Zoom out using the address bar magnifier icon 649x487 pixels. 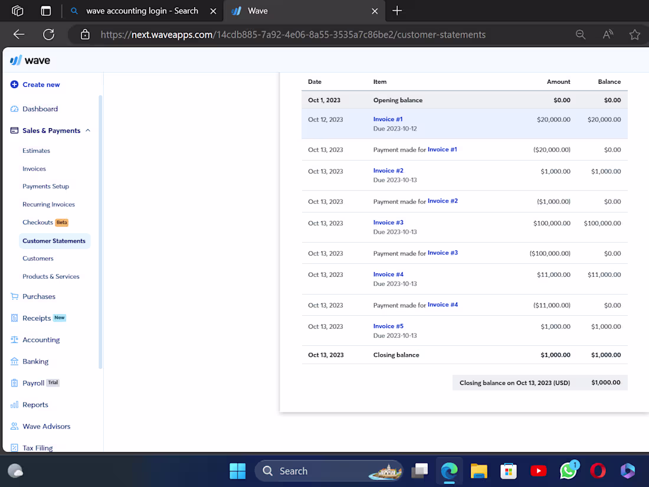coord(581,34)
